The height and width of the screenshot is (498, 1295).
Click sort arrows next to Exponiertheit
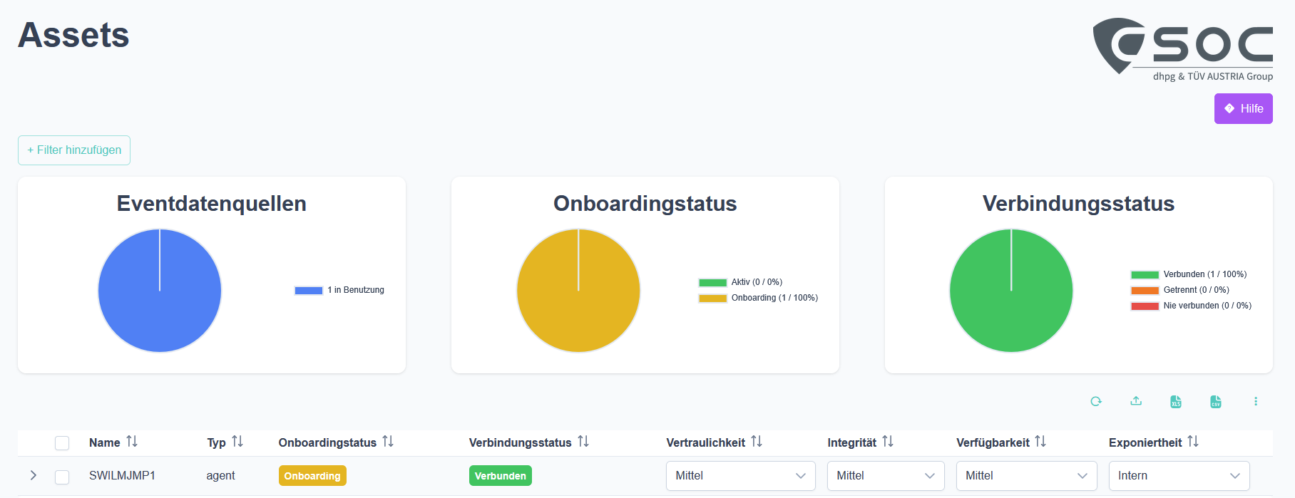tap(1193, 442)
